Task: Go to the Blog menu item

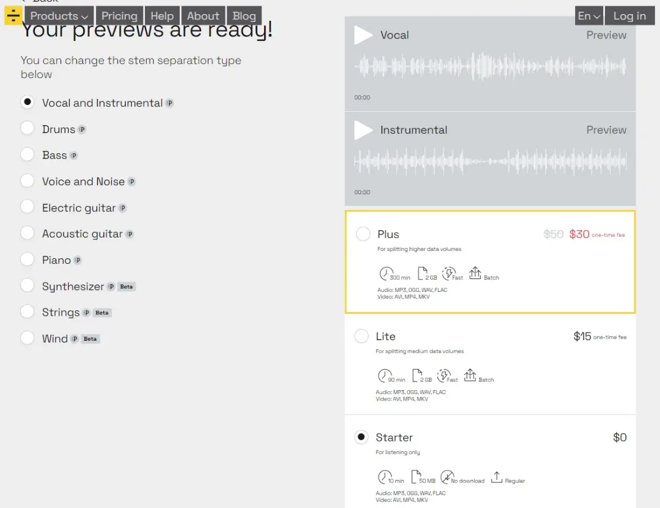Action: (244, 16)
